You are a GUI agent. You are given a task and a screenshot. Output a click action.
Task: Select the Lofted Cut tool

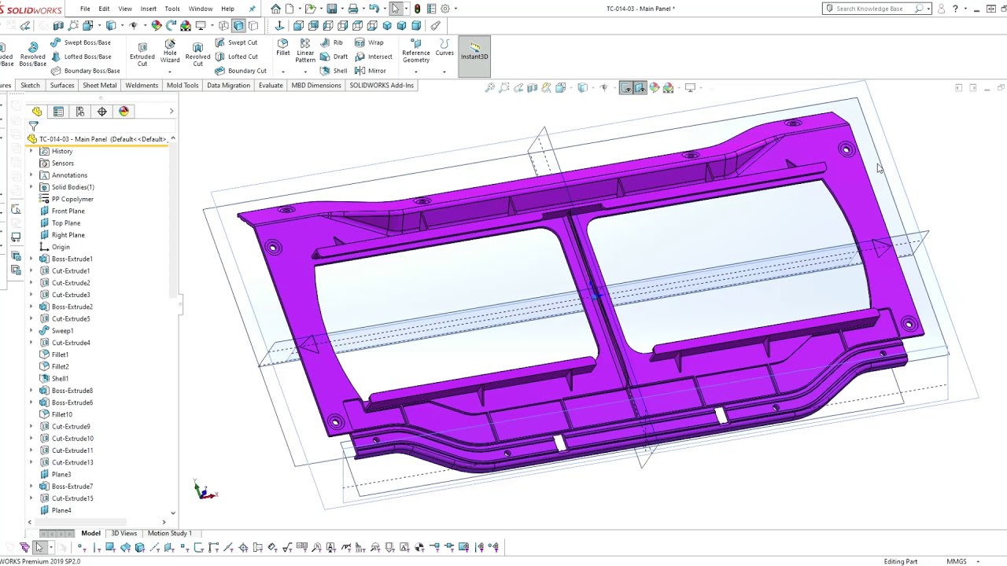pyautogui.click(x=237, y=57)
